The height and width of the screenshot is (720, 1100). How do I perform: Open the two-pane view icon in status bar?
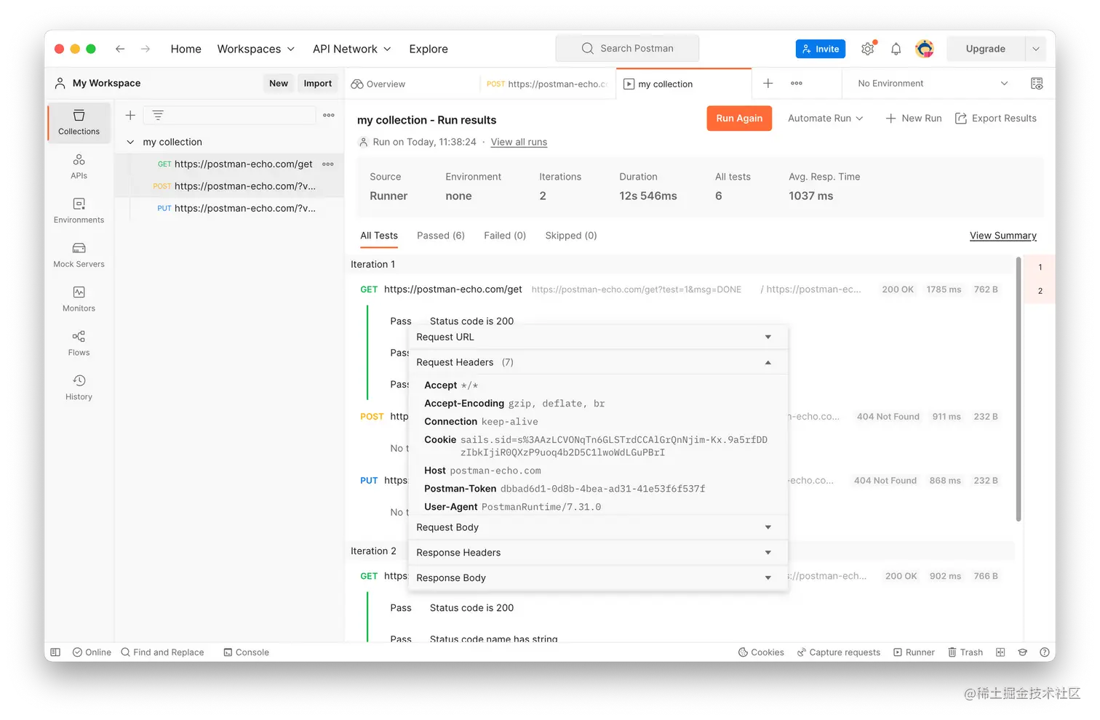1000,652
